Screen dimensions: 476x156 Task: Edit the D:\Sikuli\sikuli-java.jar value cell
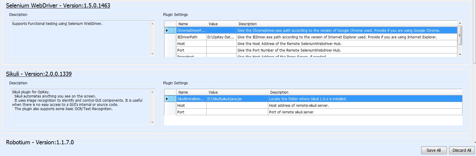click(x=237, y=99)
